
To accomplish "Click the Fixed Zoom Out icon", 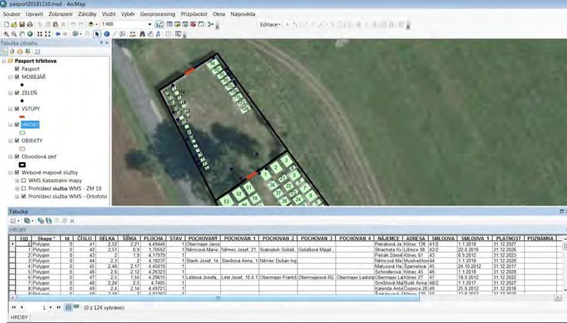I will (48, 34).
